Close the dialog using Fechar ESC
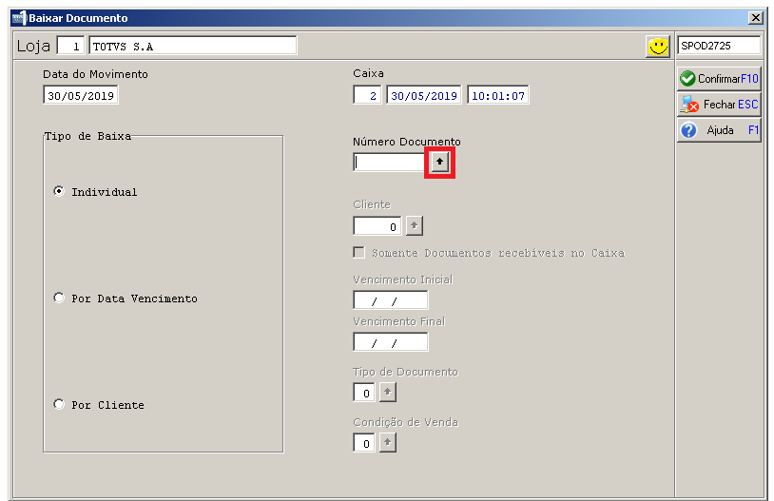Screen dimensions: 774x501 pos(719,105)
